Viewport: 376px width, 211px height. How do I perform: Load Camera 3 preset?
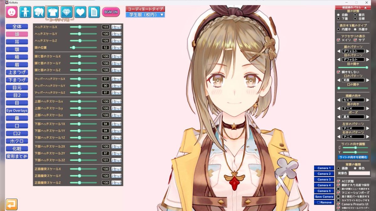(324, 179)
